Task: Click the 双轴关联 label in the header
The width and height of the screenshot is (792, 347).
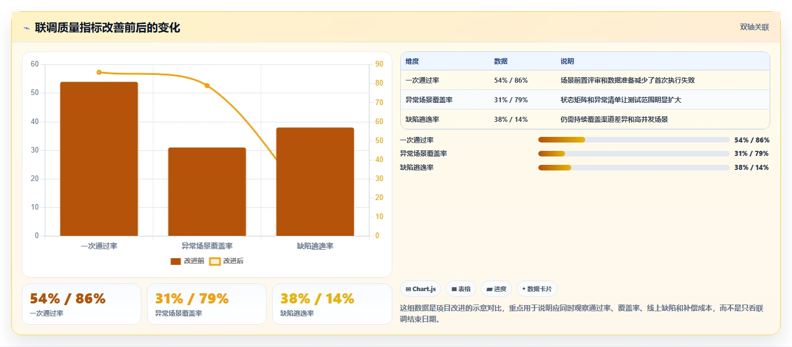Action: click(755, 27)
